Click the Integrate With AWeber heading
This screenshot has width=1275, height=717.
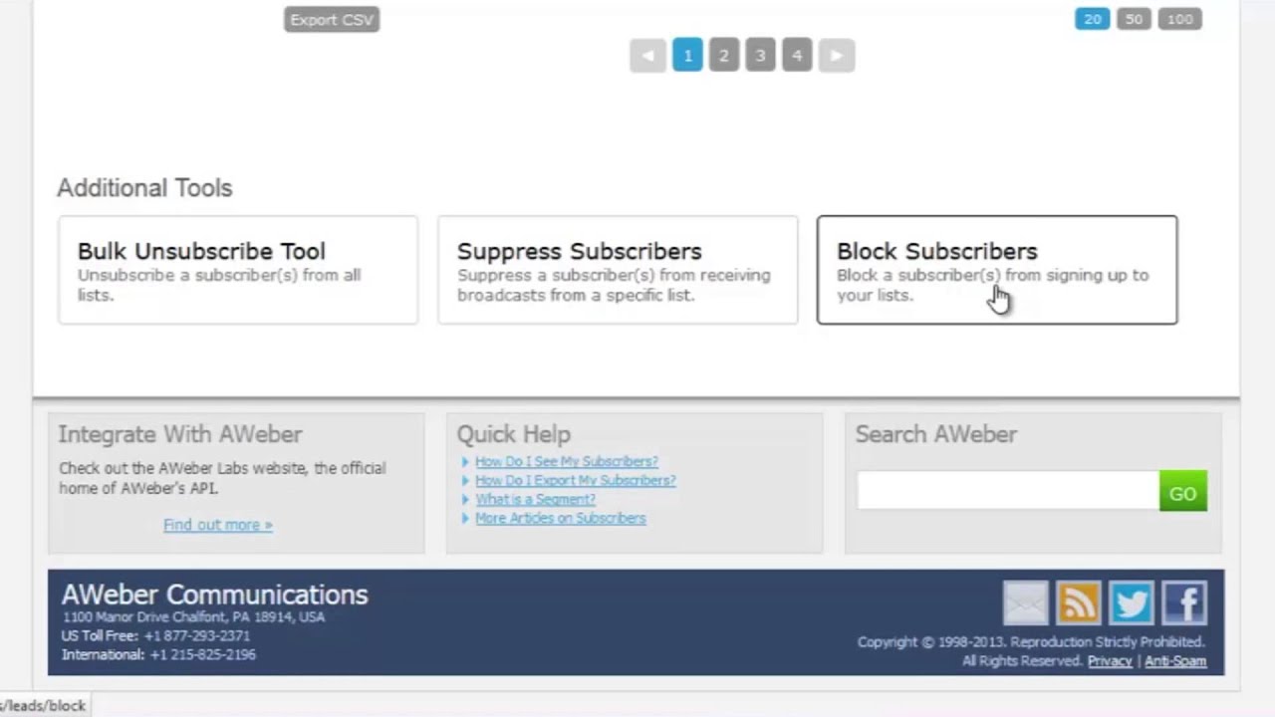coord(180,434)
